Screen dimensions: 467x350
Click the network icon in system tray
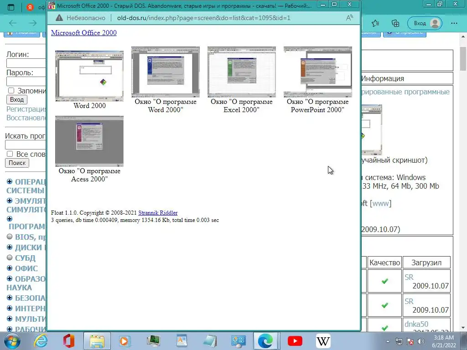point(399,341)
